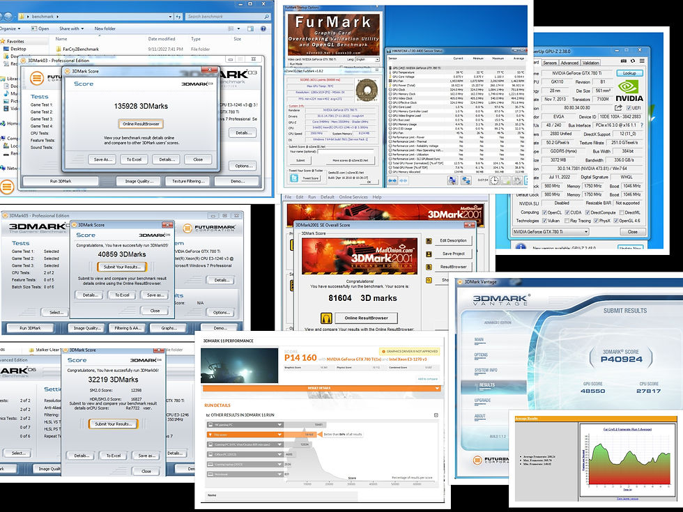The width and height of the screenshot is (683, 512).
Task: Click Submit Your Results in 3DMark05
Action: [x=122, y=267]
